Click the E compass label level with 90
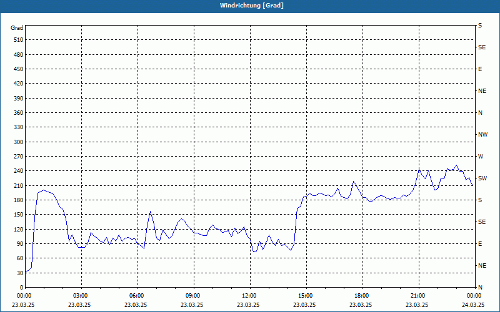This screenshot has width=500, height=312. coord(480,243)
